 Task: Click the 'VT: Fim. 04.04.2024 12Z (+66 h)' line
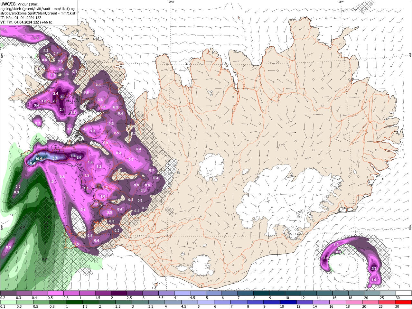[26, 22]
